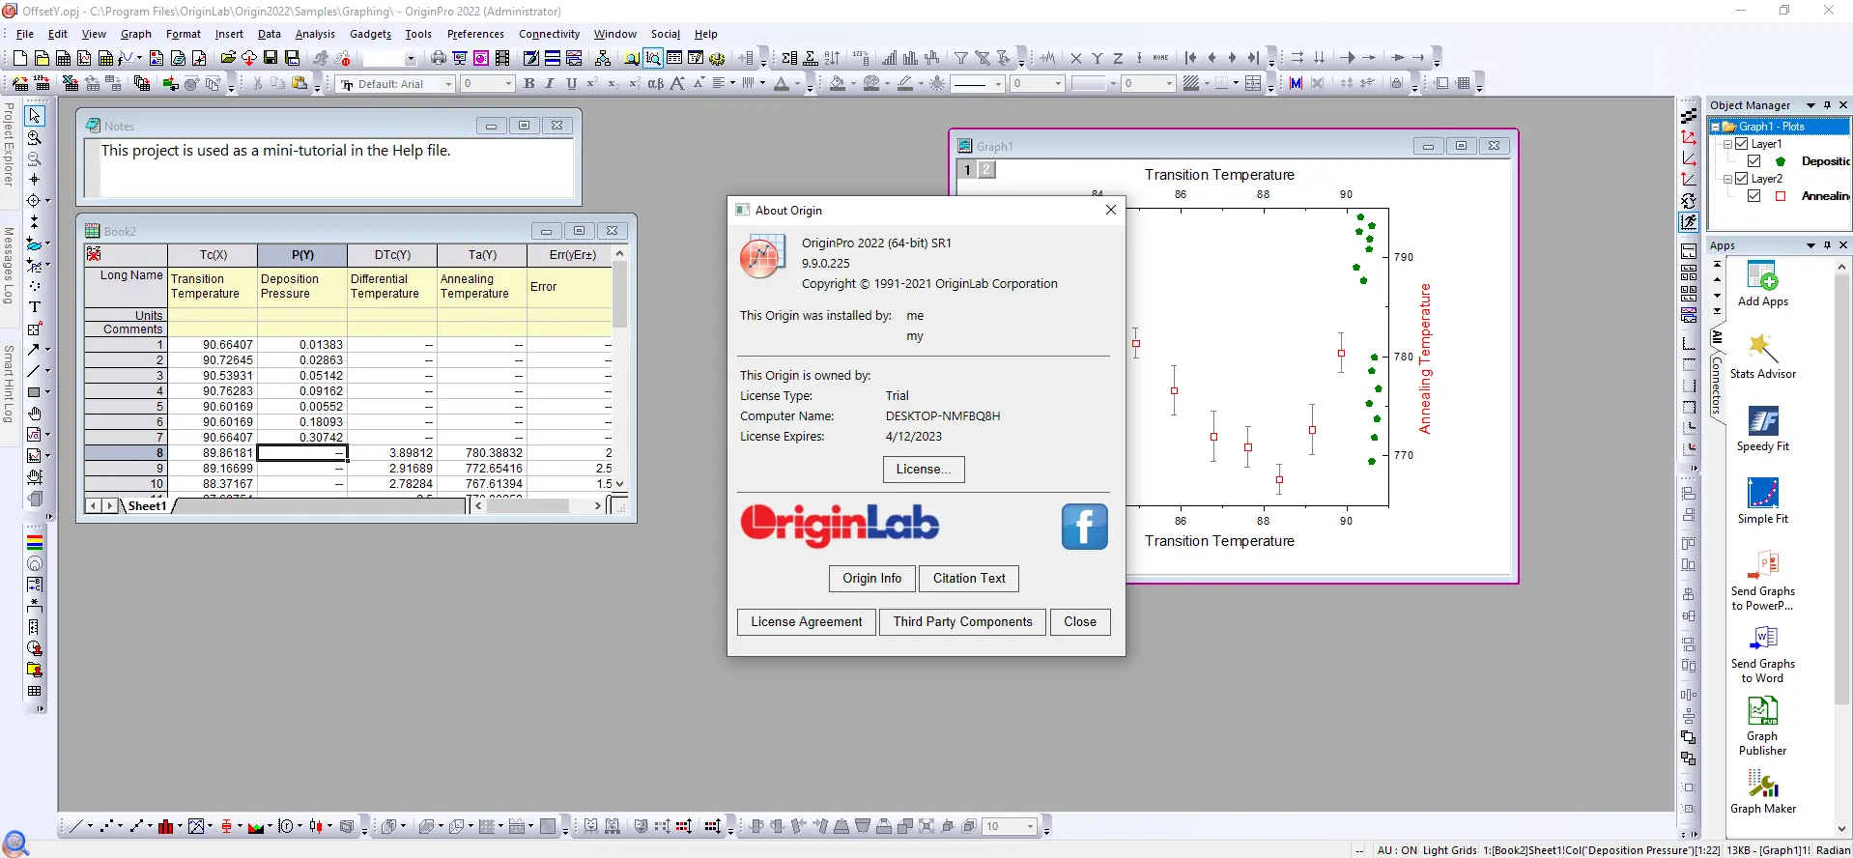Collapse the Layer1 tree node
1853x858 pixels.
(x=1727, y=144)
